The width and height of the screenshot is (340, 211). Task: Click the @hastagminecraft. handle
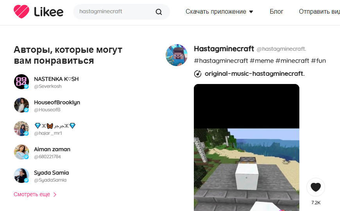pyautogui.click(x=281, y=49)
